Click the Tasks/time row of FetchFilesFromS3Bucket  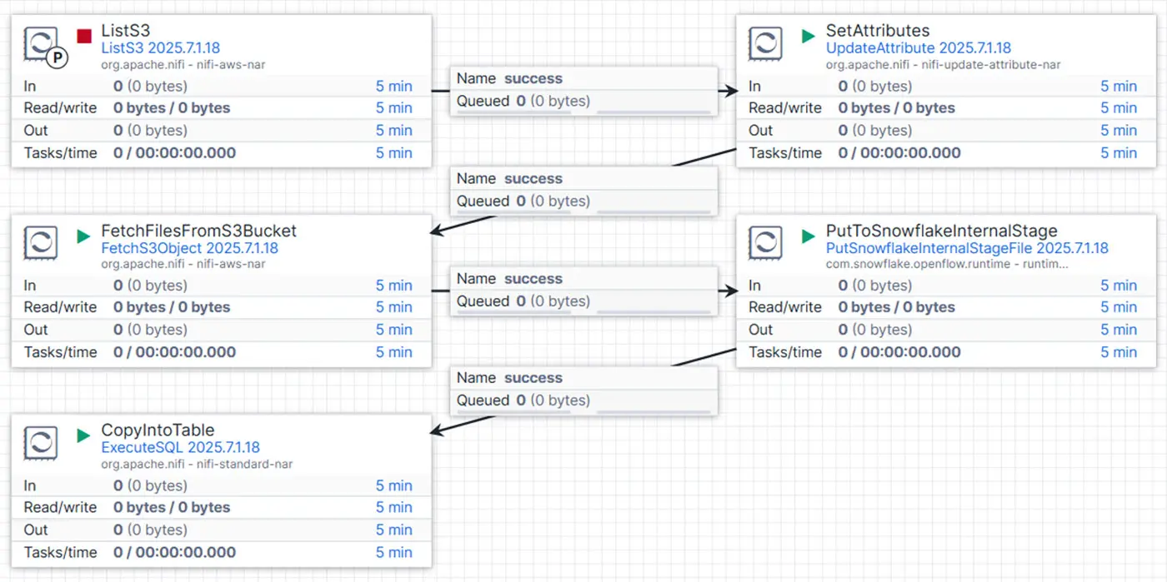click(x=221, y=352)
